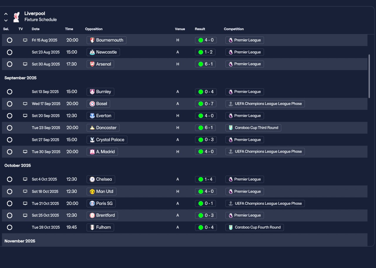
Task: Sort by the Opposition column header
Action: [x=94, y=29]
